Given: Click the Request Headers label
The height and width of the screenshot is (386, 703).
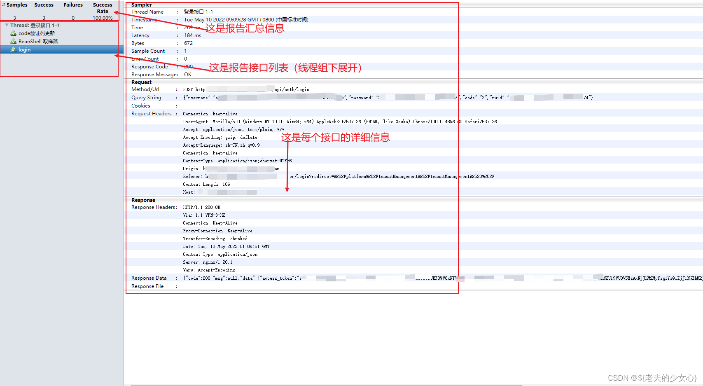Looking at the screenshot, I should pyautogui.click(x=152, y=114).
